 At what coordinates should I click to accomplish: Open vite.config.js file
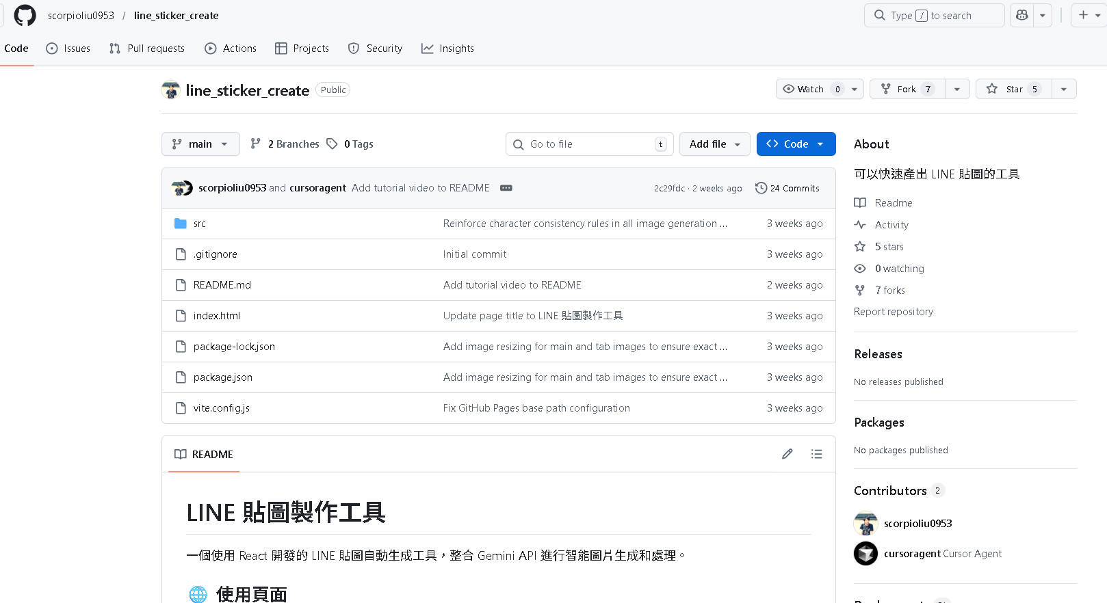(x=222, y=408)
